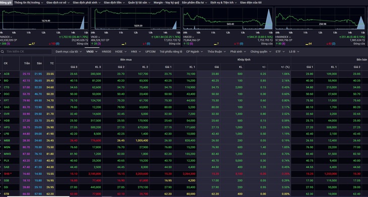Viewport: 368px width, 197px height.
Task: Open the HNX tab dropdown
Action: click(136, 51)
